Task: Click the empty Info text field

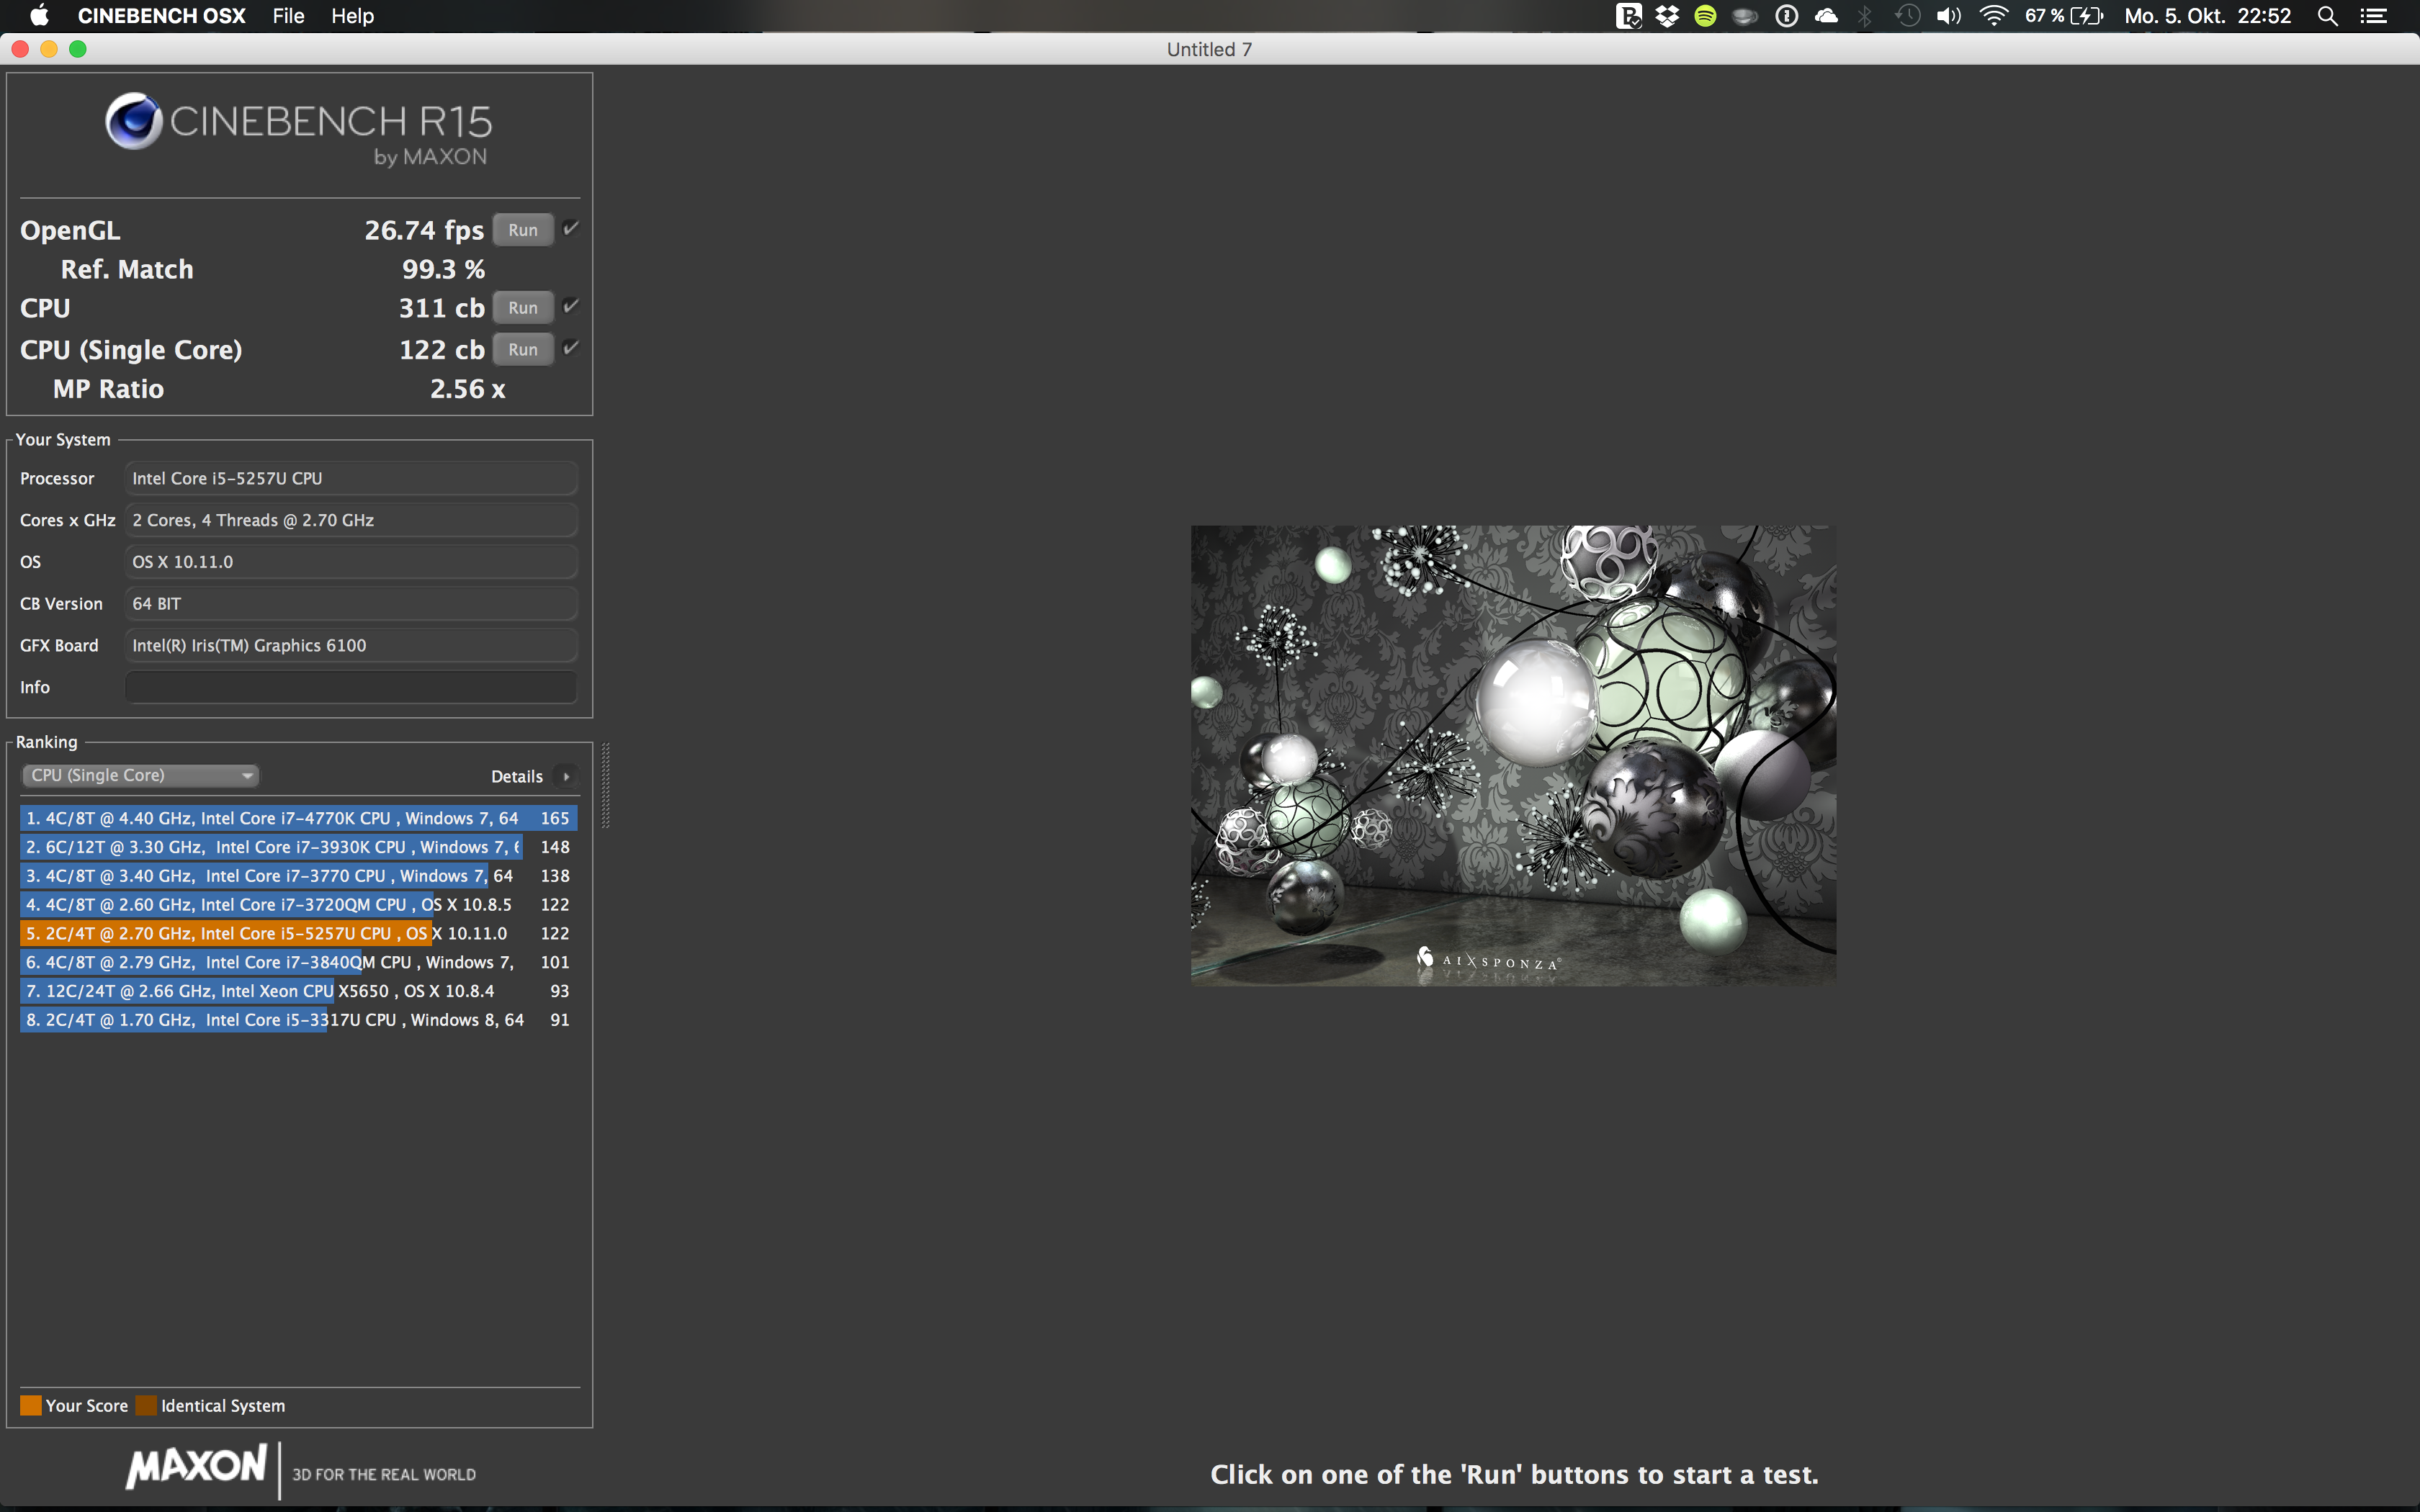Action: (350, 687)
